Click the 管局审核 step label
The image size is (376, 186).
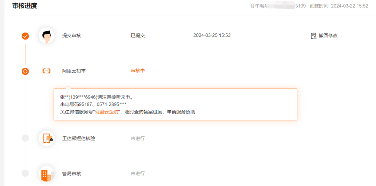click(72, 174)
